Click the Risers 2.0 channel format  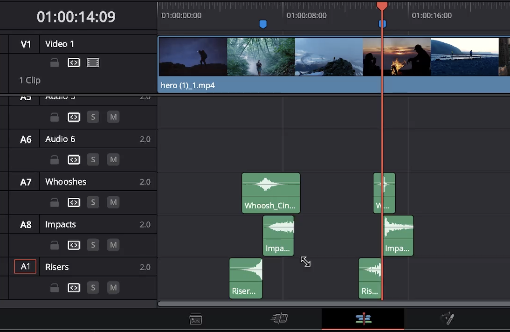[x=145, y=267]
